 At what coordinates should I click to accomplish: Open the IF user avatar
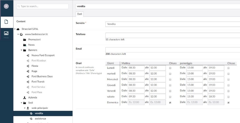tap(6, 6)
